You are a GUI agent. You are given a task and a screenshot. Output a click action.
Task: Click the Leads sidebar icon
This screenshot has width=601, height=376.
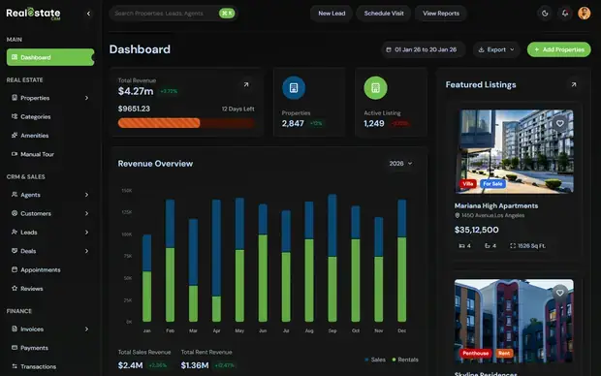tap(15, 233)
